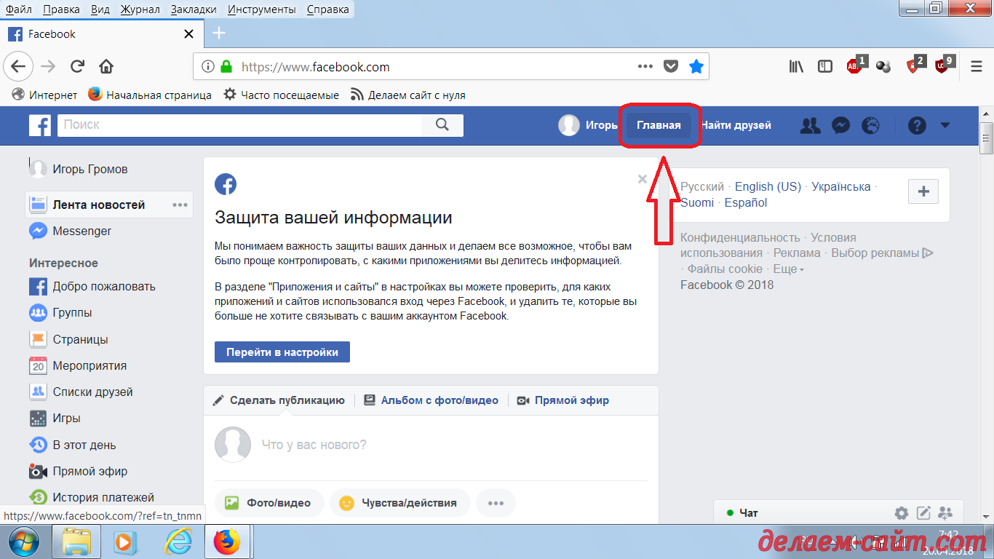Open a new tab with plus button
The width and height of the screenshot is (994, 559).
pyautogui.click(x=219, y=33)
